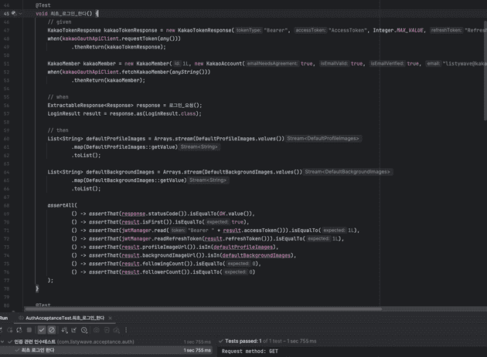487x357 pixels.
Task: Click the 1 sec 755 ms duration of the suite row
Action: click(197, 342)
